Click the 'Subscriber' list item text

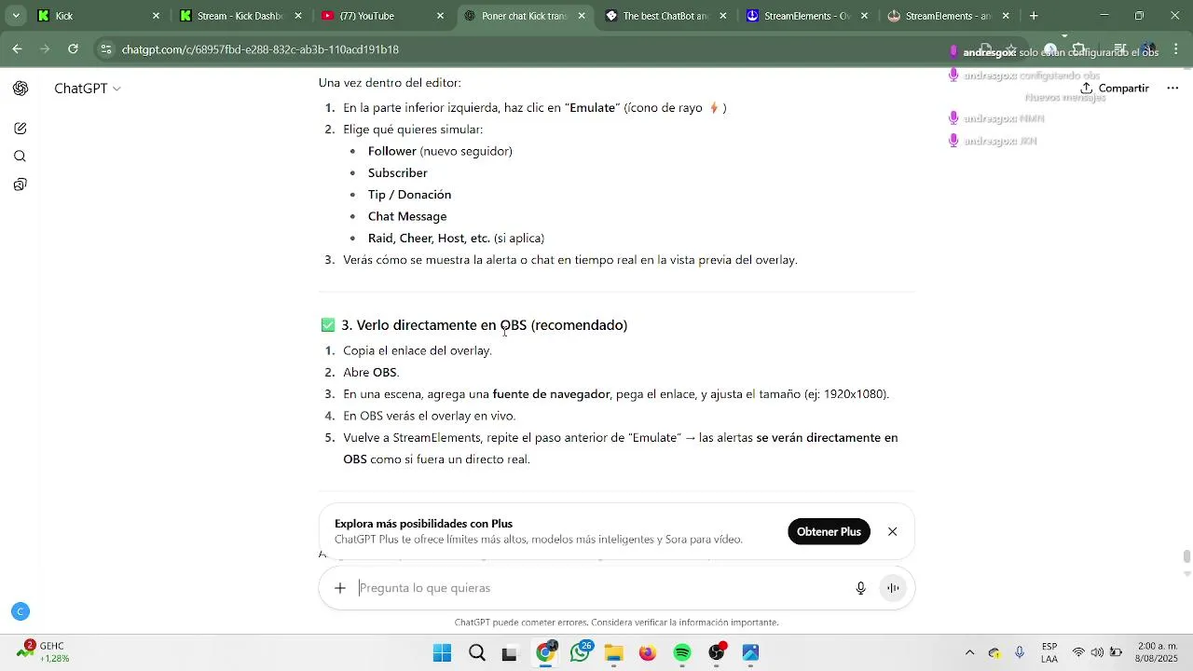click(x=398, y=173)
